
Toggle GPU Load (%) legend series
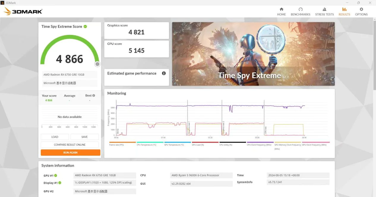point(205,144)
